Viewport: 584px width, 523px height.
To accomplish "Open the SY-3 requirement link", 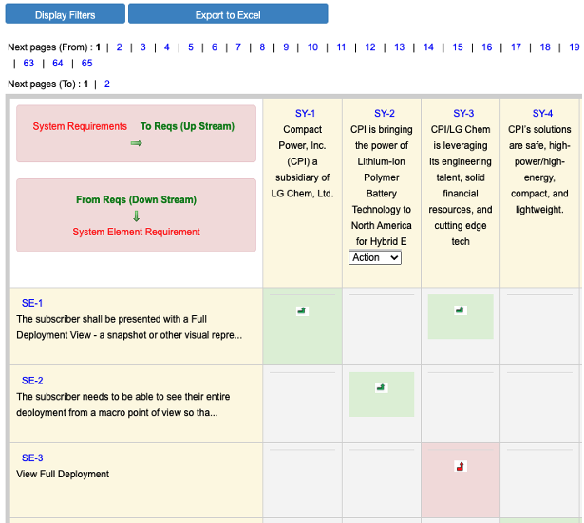I will pyautogui.click(x=463, y=113).
